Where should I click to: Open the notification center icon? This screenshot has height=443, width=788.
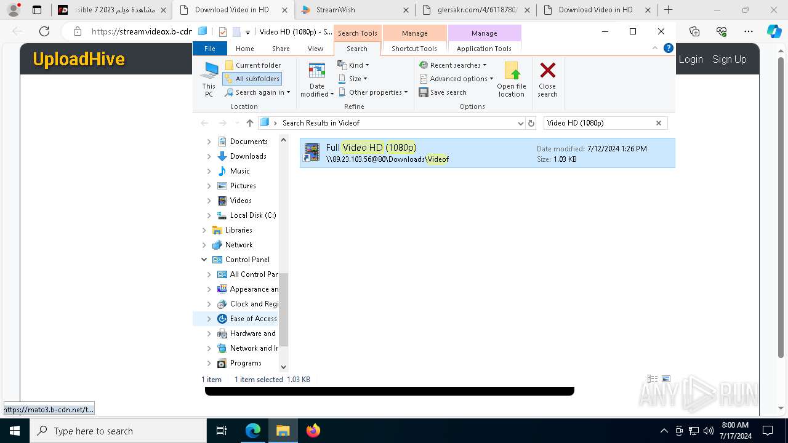[768, 431]
